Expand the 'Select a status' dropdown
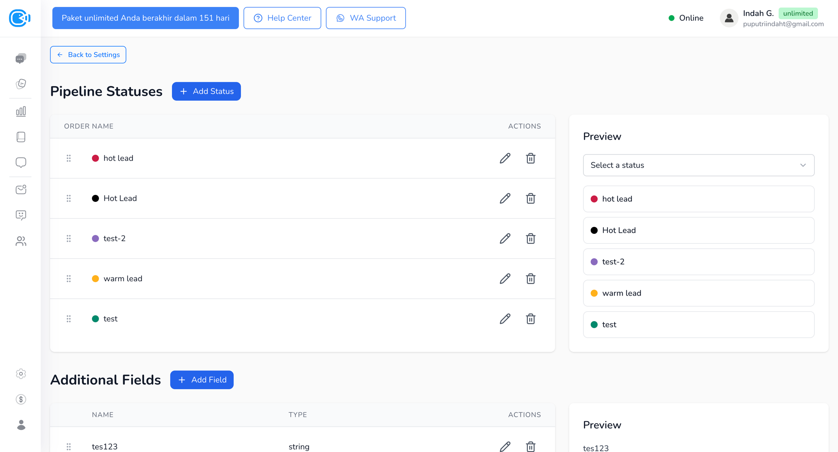 pyautogui.click(x=698, y=165)
